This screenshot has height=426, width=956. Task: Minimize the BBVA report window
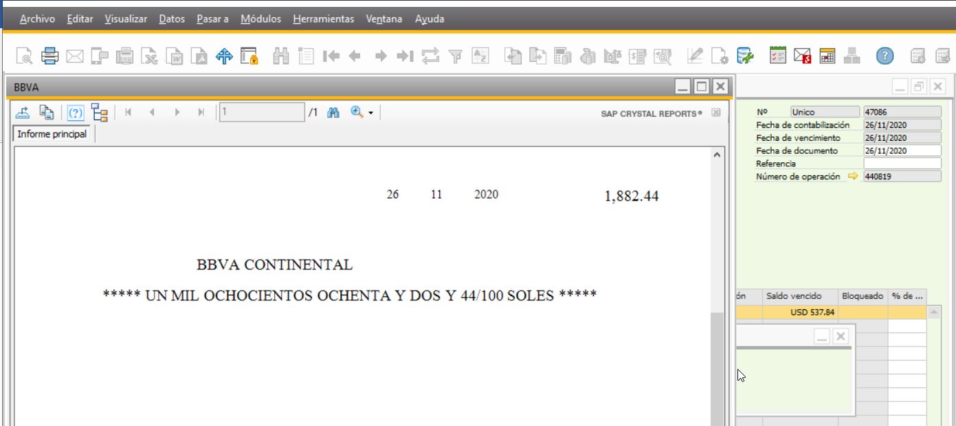click(683, 86)
